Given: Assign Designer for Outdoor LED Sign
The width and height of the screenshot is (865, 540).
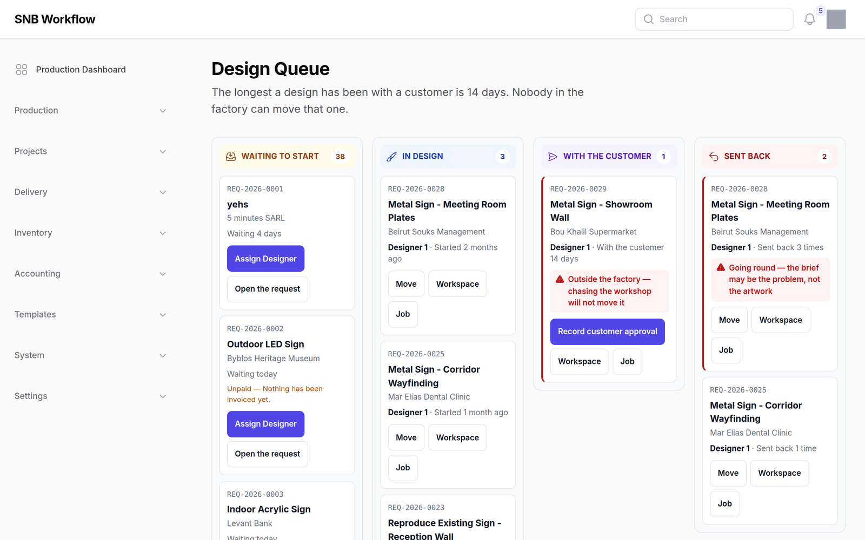Looking at the screenshot, I should (x=265, y=424).
